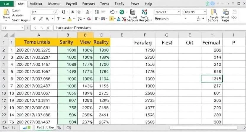Click the four-square grid icon in the ribbon
Image resolution: width=246 pixels, height=132 pixels.
pos(97,12)
